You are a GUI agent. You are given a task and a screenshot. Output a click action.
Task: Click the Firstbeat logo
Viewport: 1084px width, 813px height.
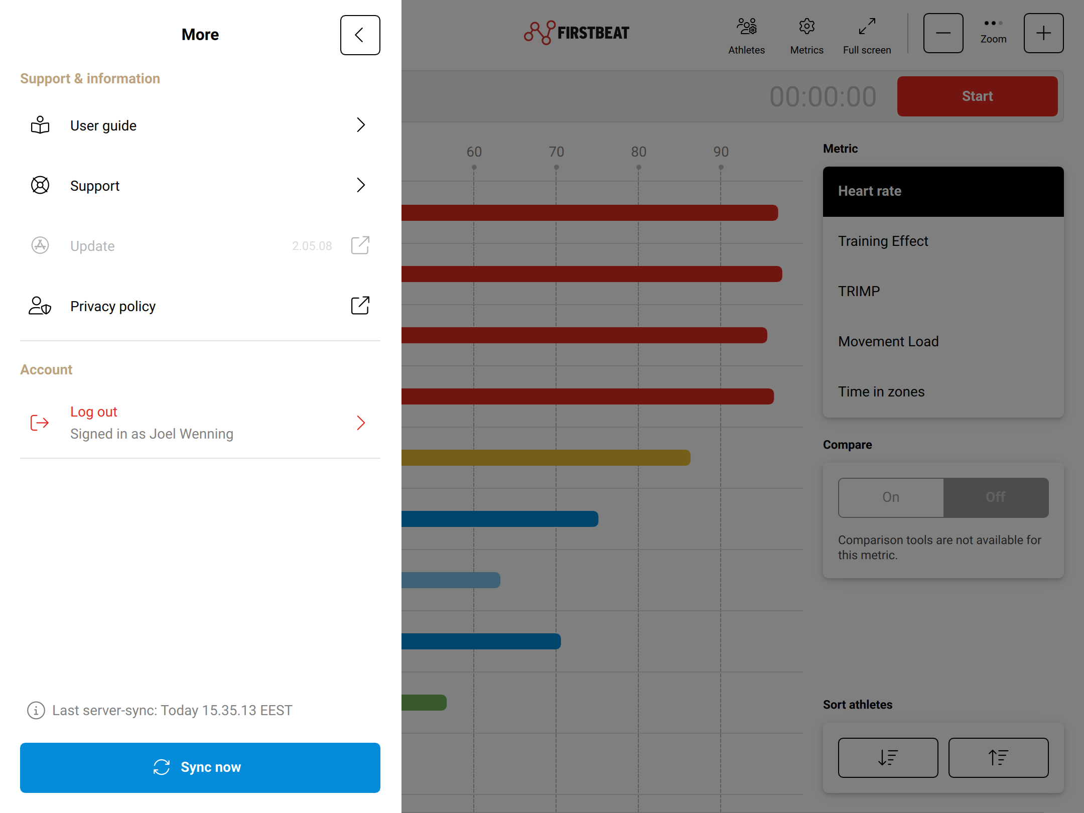point(576,33)
